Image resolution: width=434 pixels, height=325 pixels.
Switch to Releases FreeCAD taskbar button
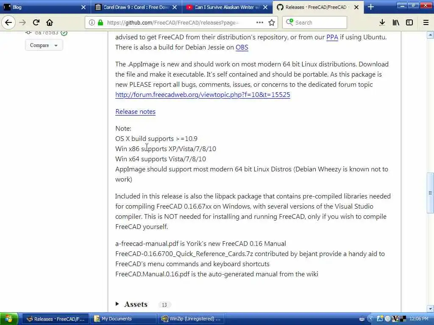[x=56, y=319]
